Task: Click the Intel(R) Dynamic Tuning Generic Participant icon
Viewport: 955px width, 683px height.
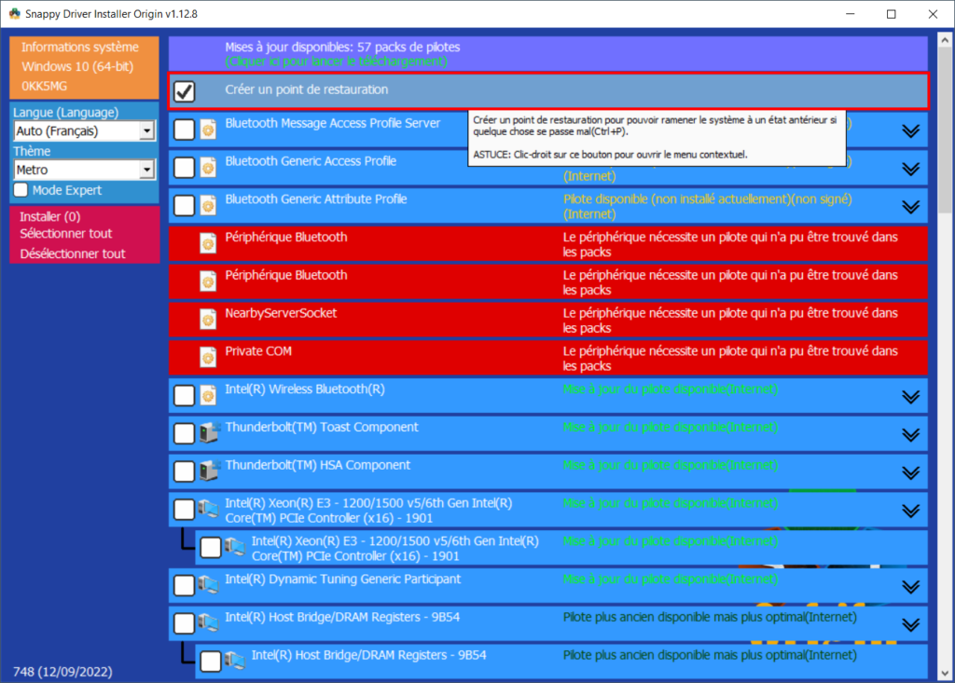Action: (x=209, y=585)
